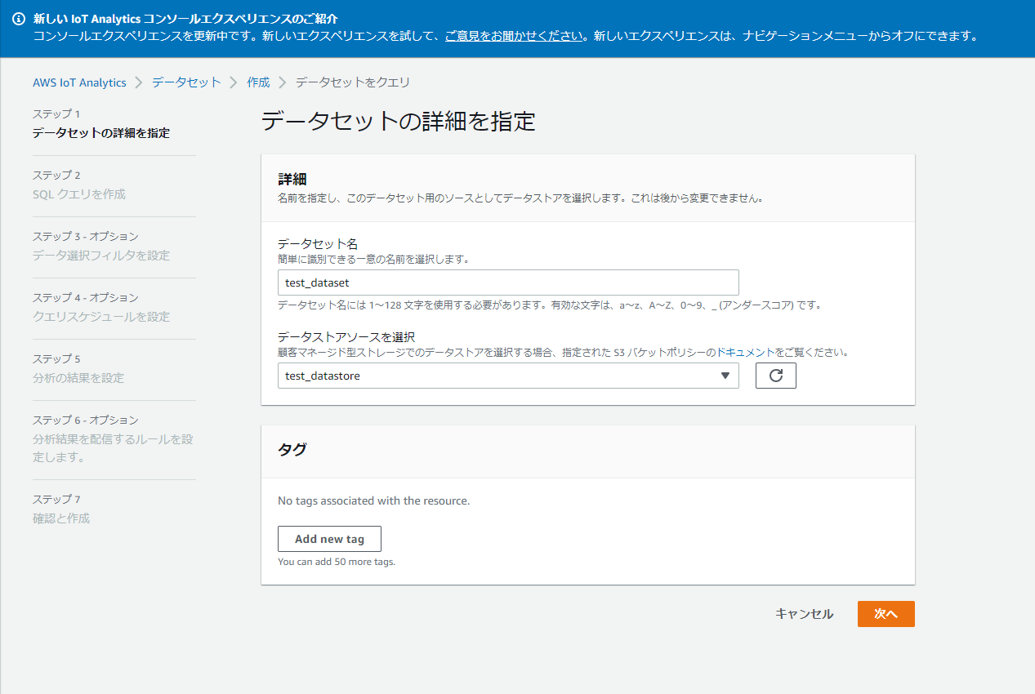1035x694 pixels.
Task: Click the No tags associated with the resource text
Action: [x=373, y=500]
